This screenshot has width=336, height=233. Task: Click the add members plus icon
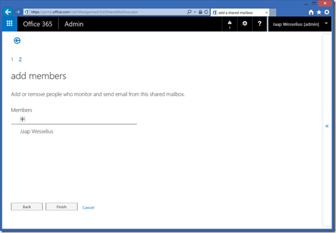[23, 119]
